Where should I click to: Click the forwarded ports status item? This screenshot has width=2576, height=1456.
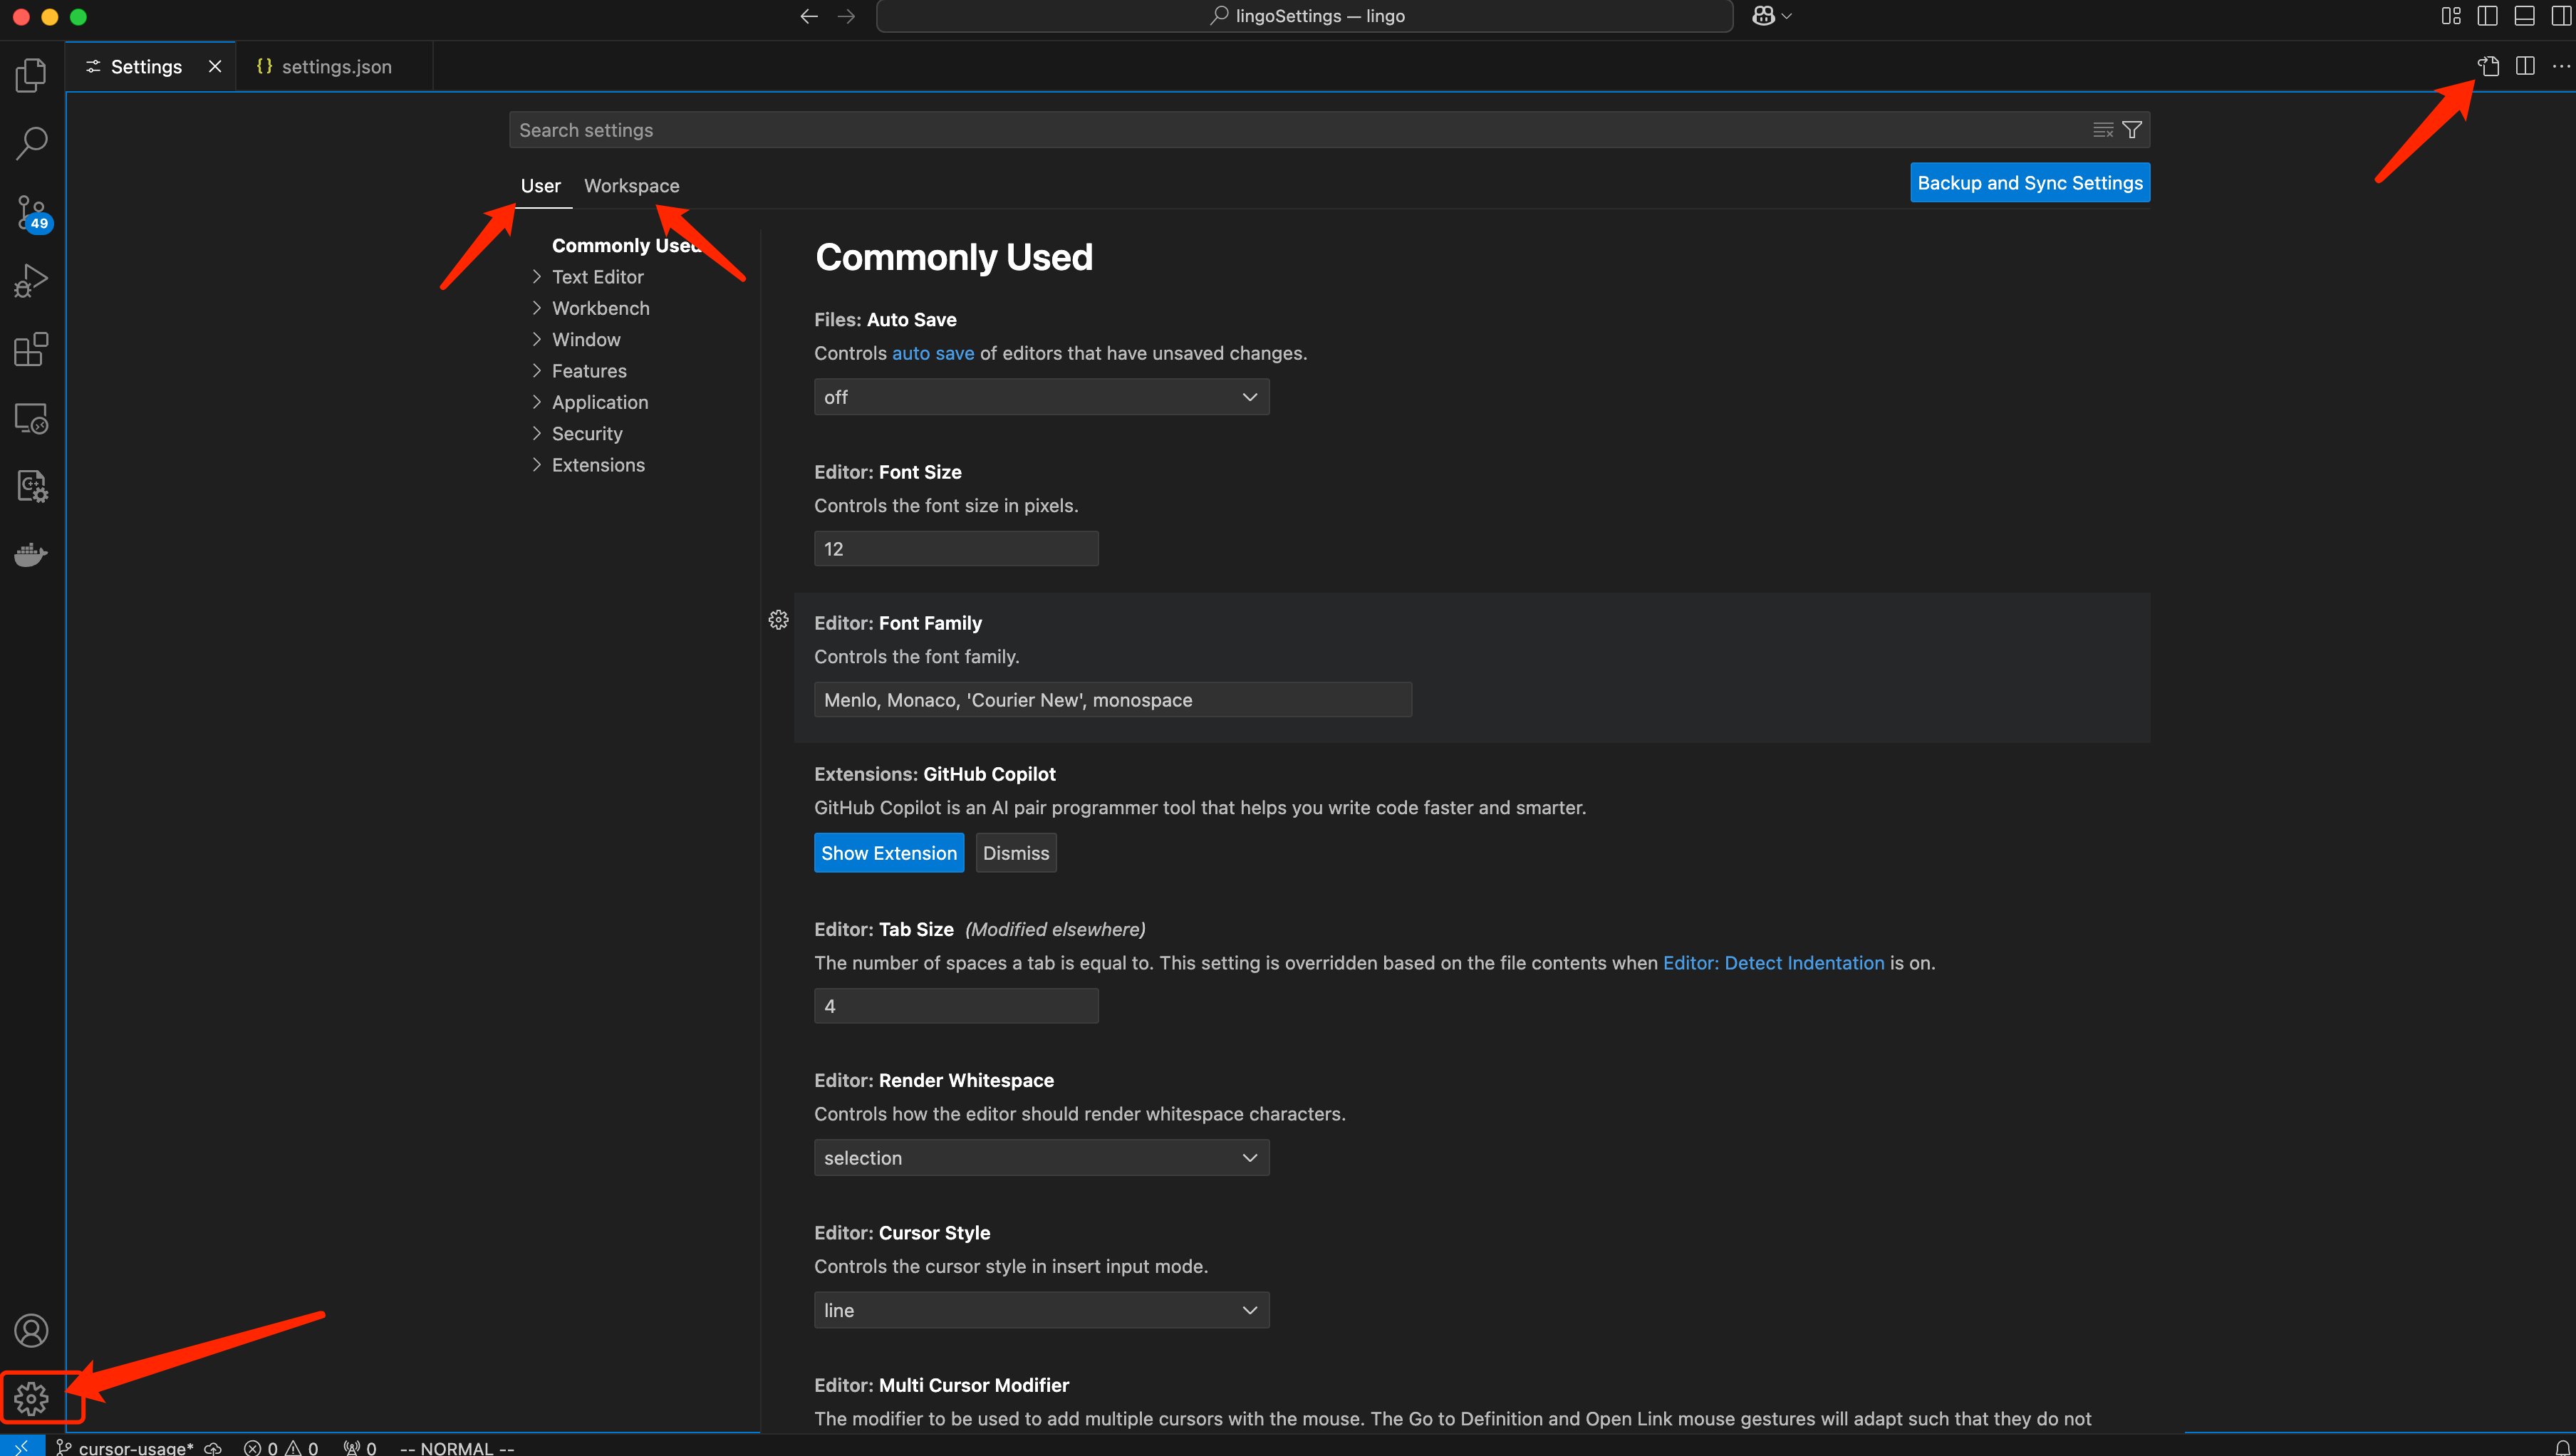(360, 1447)
